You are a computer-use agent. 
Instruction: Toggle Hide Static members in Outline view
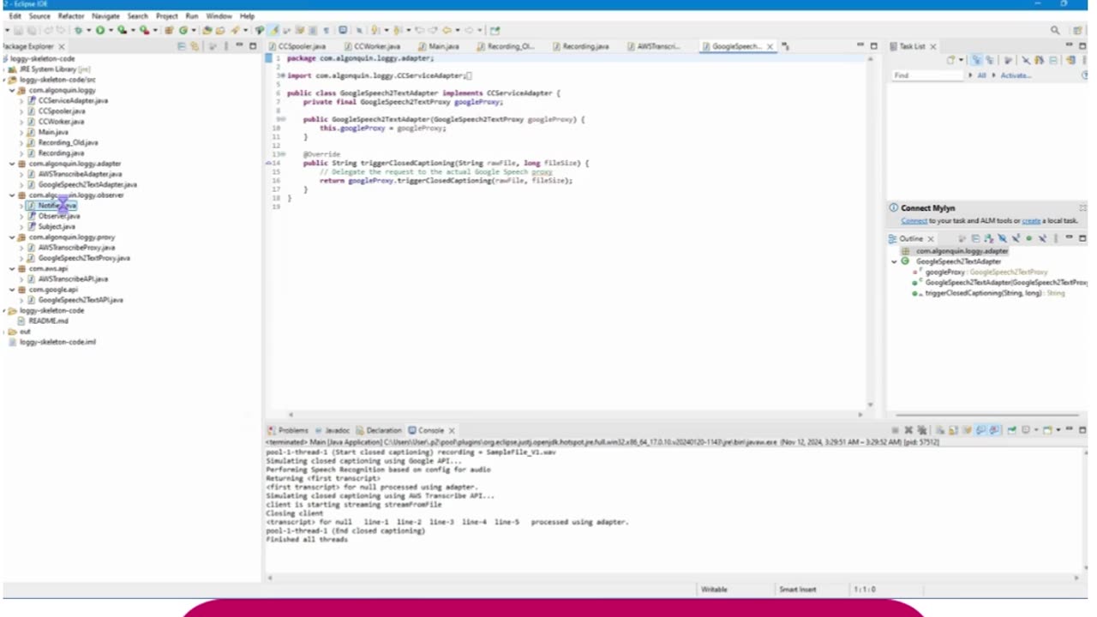click(1016, 238)
